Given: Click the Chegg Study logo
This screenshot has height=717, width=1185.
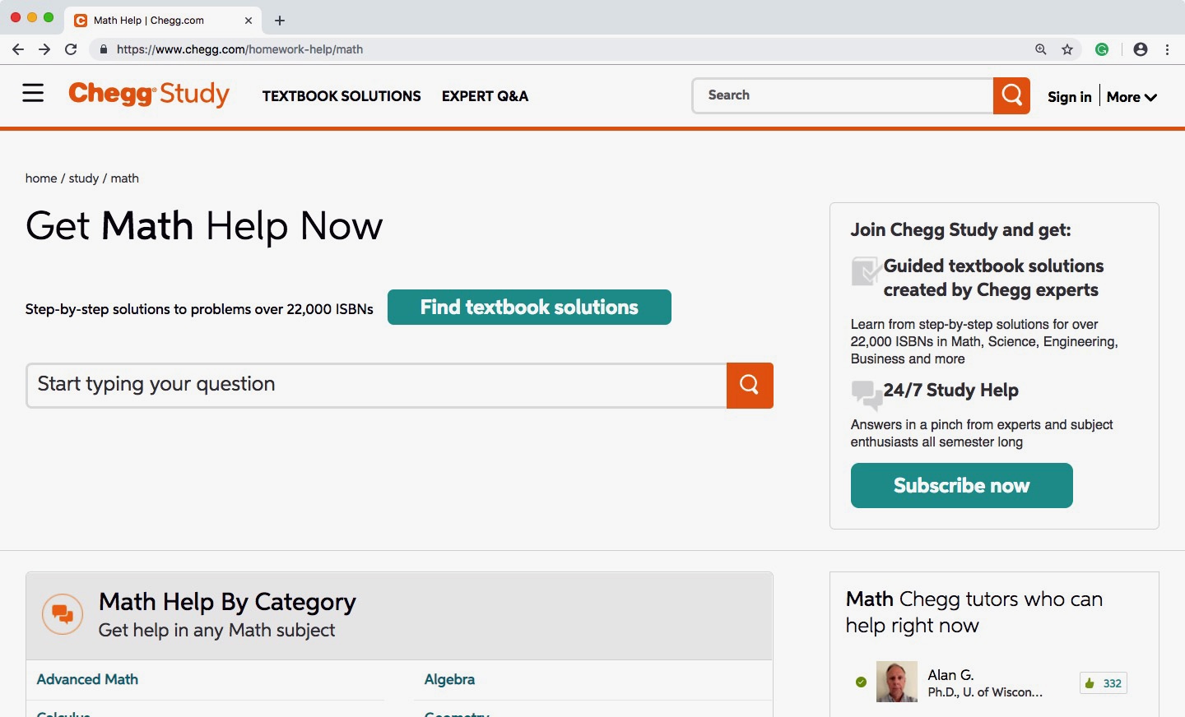Looking at the screenshot, I should pos(149,95).
